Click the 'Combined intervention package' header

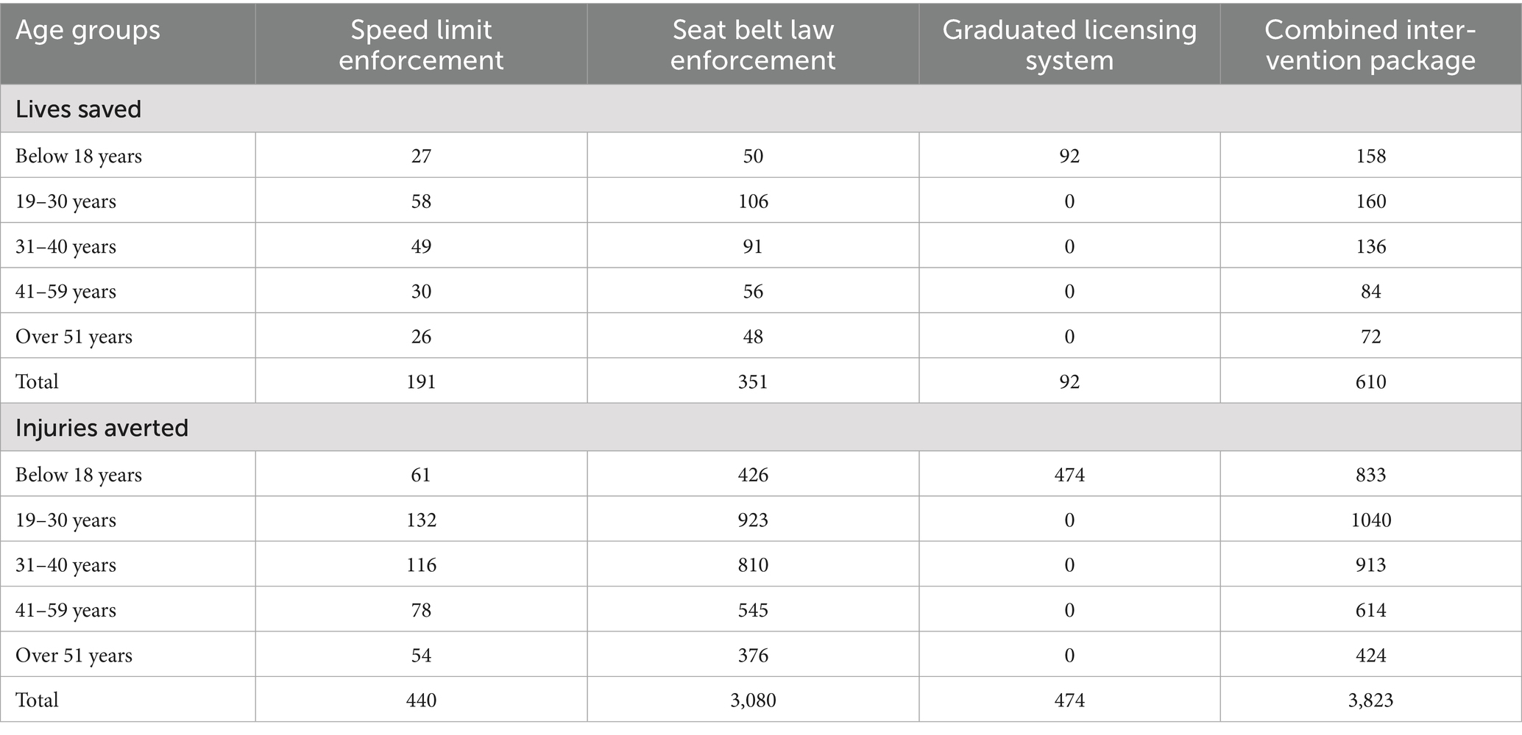click(x=1370, y=45)
